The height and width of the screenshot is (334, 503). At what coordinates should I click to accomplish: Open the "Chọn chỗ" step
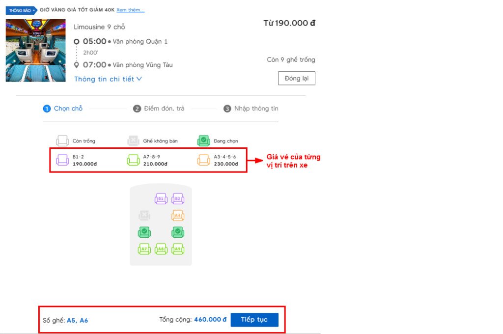pos(63,109)
